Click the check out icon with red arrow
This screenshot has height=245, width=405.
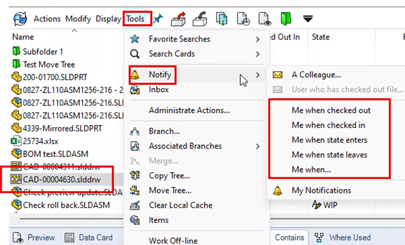178,19
